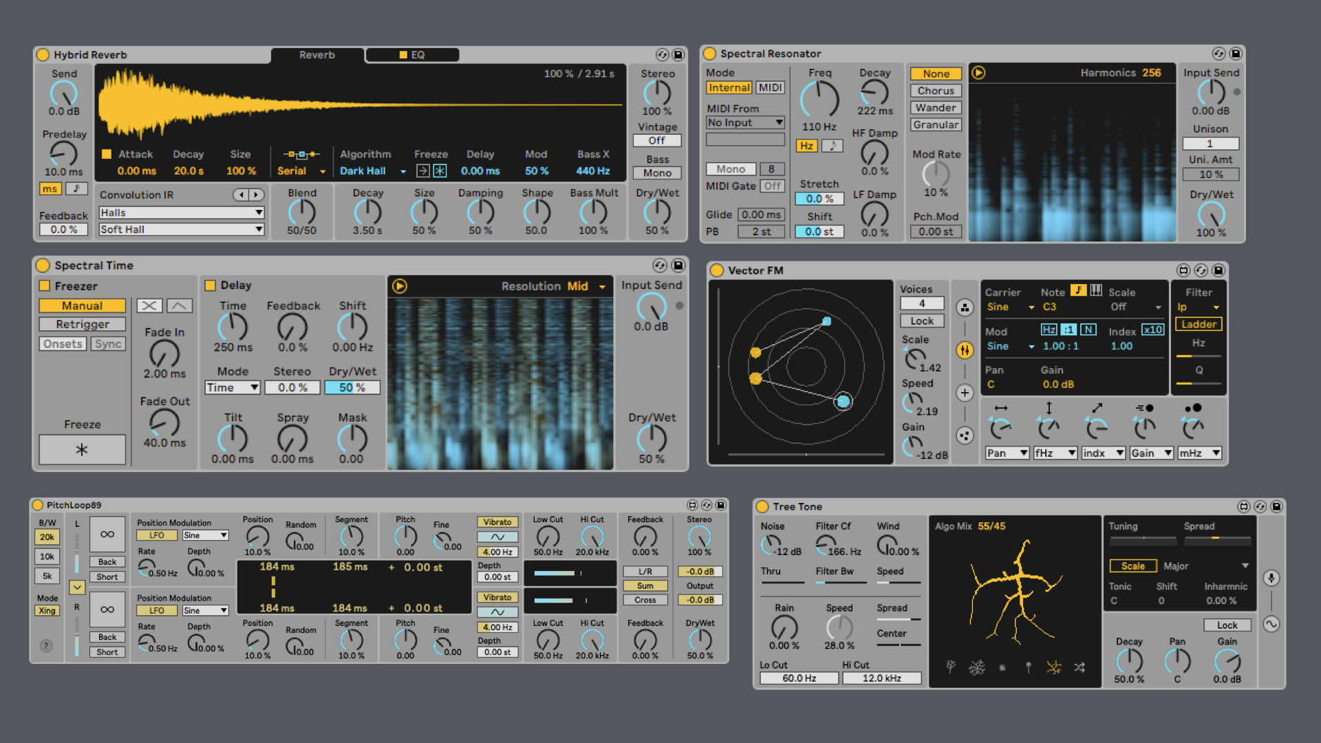Toggle the Vintage Off switch in Hybrid Reverb
The image size is (1321, 743).
coord(657,140)
